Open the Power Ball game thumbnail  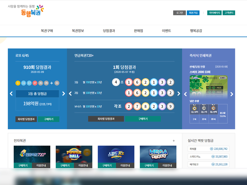[74, 154]
